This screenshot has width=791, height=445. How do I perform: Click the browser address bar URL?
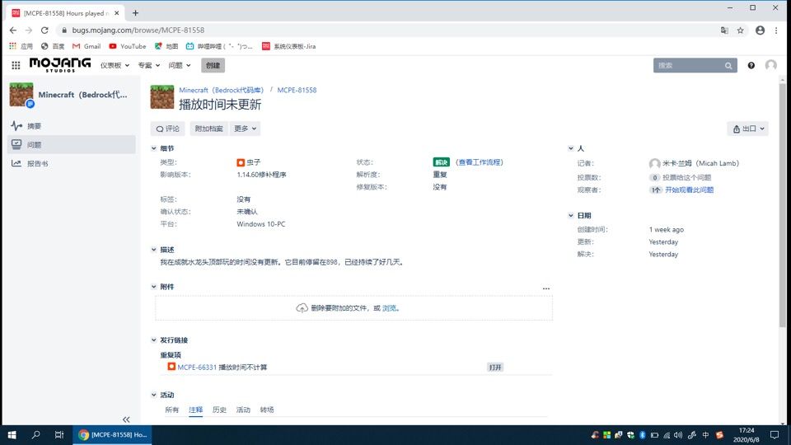[x=138, y=30]
